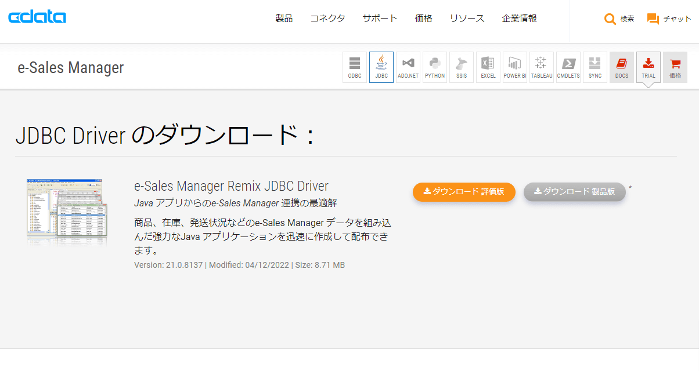This screenshot has height=382, width=699.
Task: Click the Power BI connector icon
Action: (515, 67)
